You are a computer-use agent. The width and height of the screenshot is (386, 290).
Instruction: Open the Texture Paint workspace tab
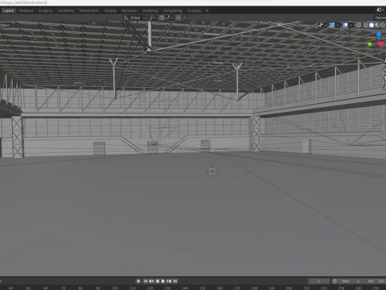89,10
